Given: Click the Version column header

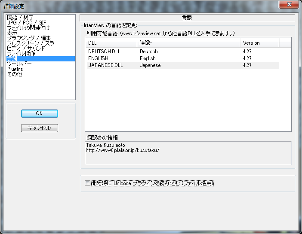Looking at the screenshot, I should pyautogui.click(x=259, y=43).
